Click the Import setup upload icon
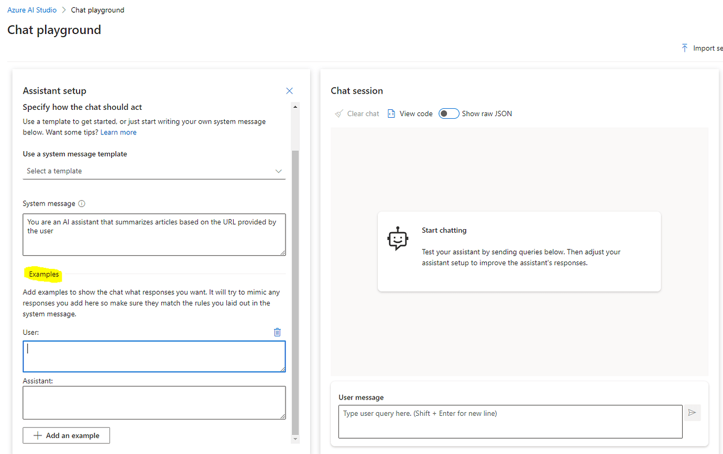This screenshot has width=723, height=454. [x=685, y=48]
